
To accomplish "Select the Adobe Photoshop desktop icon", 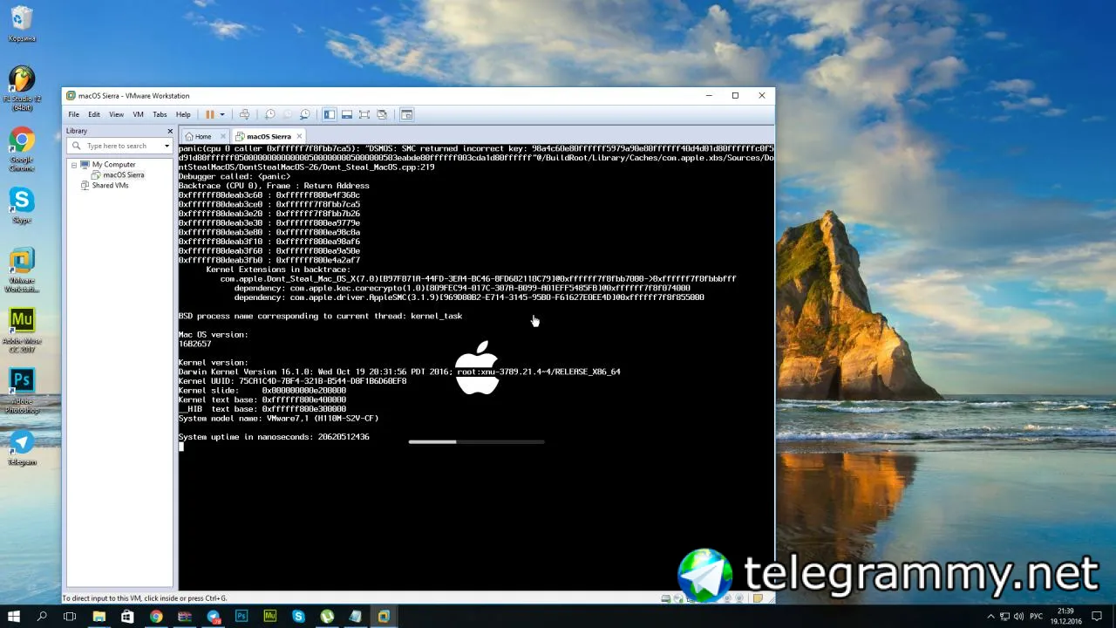I will pyautogui.click(x=22, y=390).
